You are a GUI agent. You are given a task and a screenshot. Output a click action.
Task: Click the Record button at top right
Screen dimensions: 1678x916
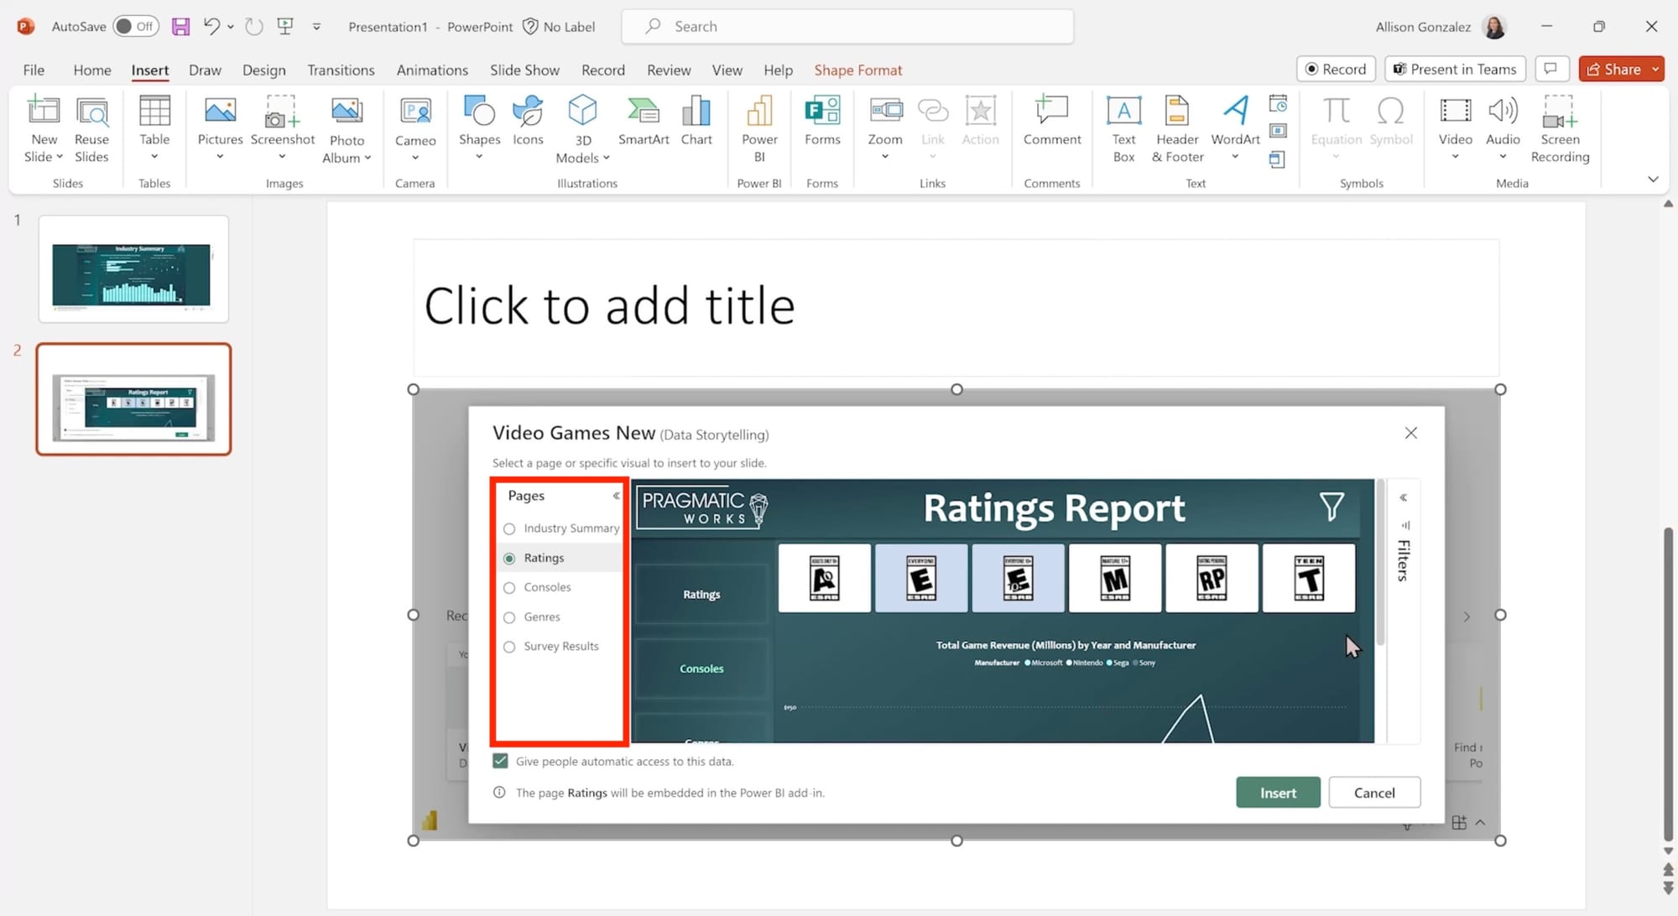[x=1336, y=70]
